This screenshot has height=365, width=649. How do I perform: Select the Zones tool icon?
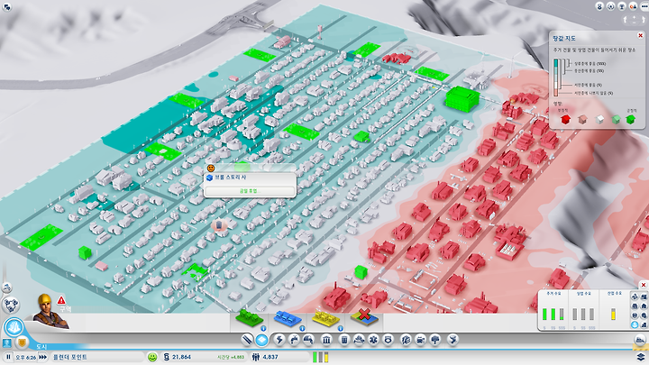pyautogui.click(x=262, y=340)
